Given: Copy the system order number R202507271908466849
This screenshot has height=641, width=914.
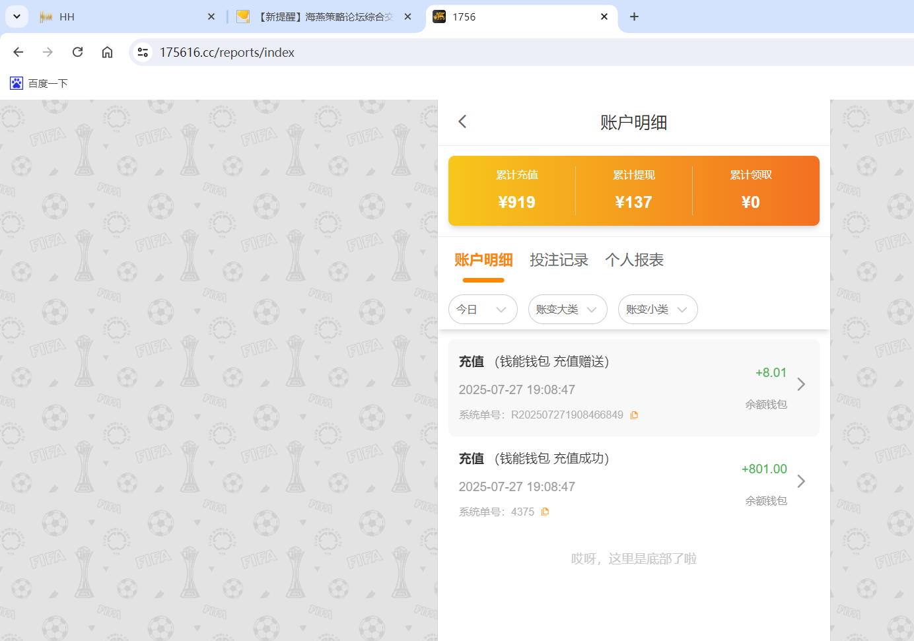Looking at the screenshot, I should pyautogui.click(x=634, y=415).
